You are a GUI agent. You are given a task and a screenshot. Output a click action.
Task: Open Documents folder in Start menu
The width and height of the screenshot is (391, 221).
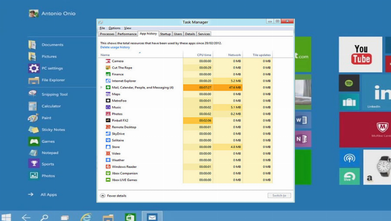click(x=45, y=45)
